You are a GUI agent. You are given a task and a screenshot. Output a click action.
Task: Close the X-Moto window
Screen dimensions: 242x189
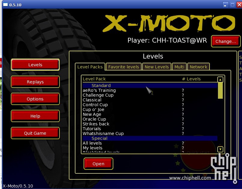(239, 4)
